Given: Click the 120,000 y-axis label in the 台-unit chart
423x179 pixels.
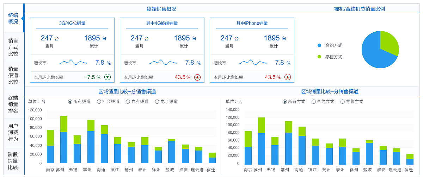Looking at the screenshot, I should tap(35, 110).
